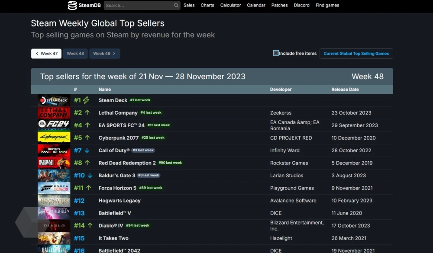This screenshot has height=253, width=433.
Task: Open the Cyberpunk 2077 logo thumbnail
Action: (54, 138)
